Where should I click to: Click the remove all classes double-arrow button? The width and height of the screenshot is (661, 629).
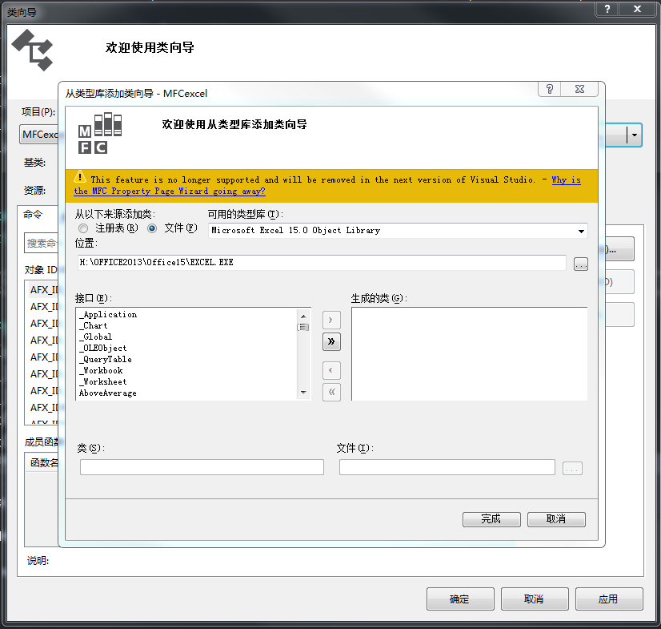pos(331,392)
